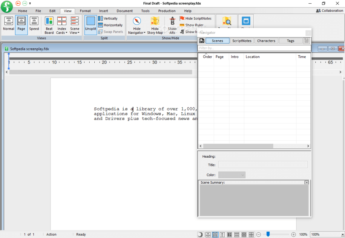This screenshot has width=345, height=238.
Task: Select the Speed view status bar icon
Action: pyautogui.click(x=222, y=235)
